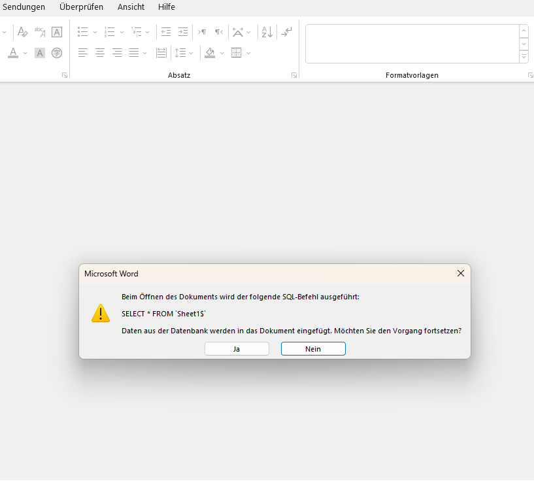Viewport: 534px width, 481px height.
Task: Justify the paragraph text
Action: tap(134, 53)
